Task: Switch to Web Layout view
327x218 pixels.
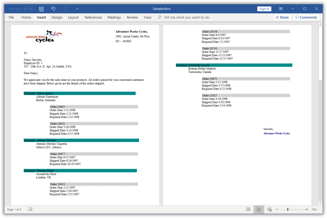Action: (x=270, y=209)
